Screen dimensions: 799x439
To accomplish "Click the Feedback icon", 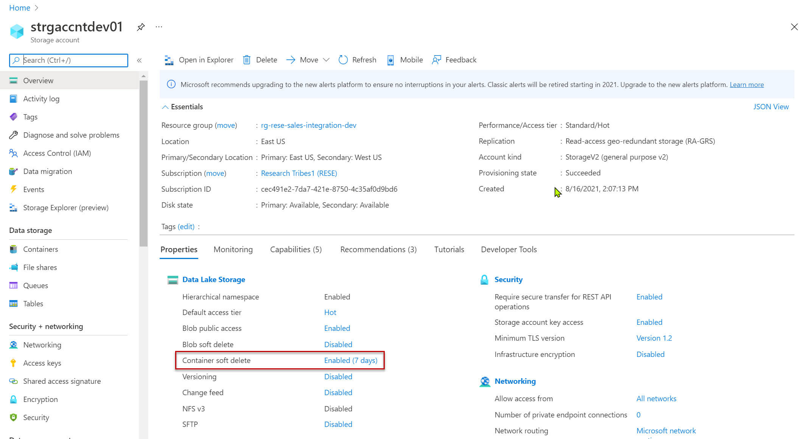I will coord(437,60).
